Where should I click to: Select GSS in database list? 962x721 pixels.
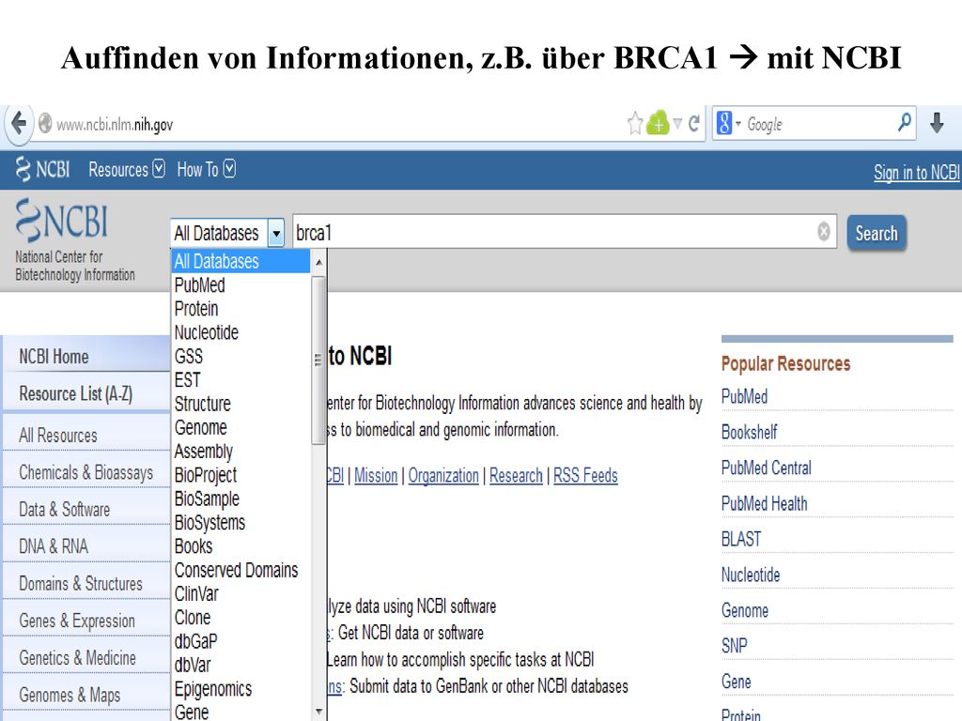(240, 357)
